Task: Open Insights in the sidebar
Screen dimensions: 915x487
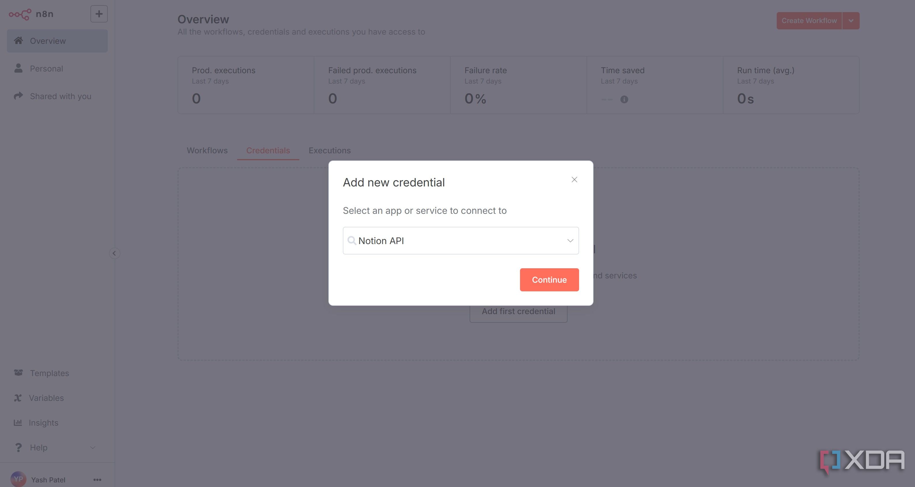Action: (57, 423)
